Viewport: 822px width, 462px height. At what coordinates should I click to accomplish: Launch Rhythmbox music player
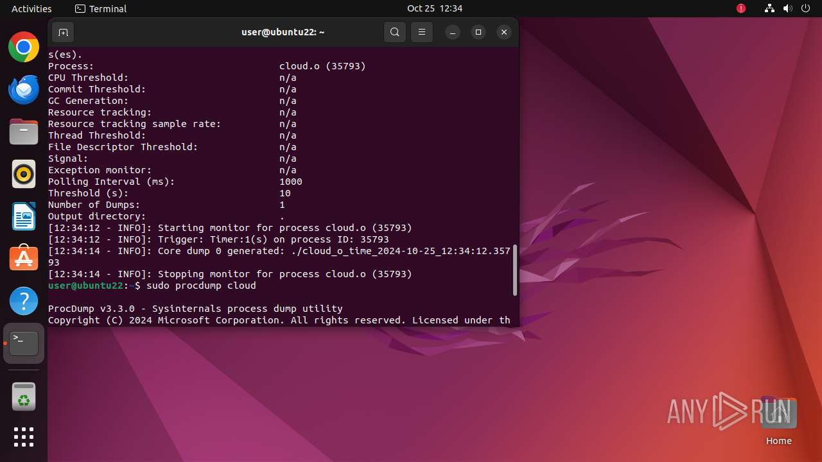click(24, 174)
